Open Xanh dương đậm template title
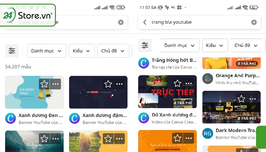Screen dimensions: 266x152 (105, 115)
